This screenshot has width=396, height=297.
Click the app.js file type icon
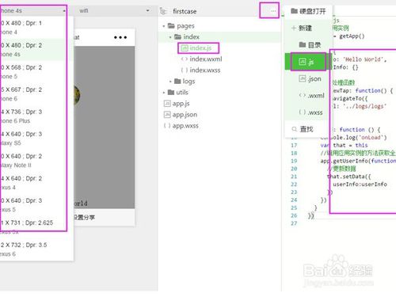167,104
